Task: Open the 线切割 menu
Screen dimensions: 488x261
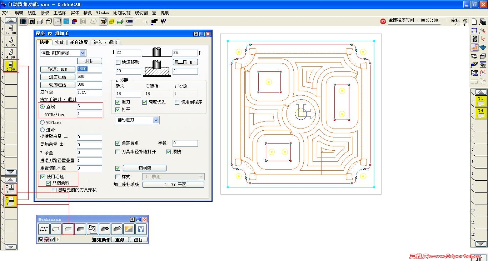Action: coord(141,13)
